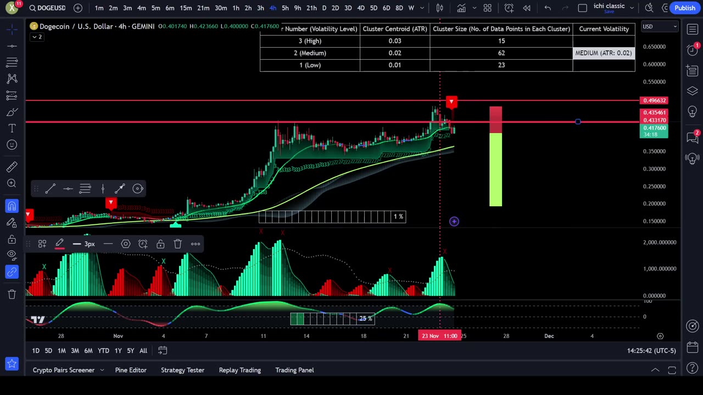Toggle hide all drawings eye icon

(x=12, y=255)
